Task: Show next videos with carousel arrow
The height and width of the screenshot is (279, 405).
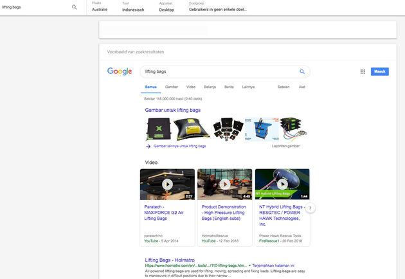Action: click(310, 208)
